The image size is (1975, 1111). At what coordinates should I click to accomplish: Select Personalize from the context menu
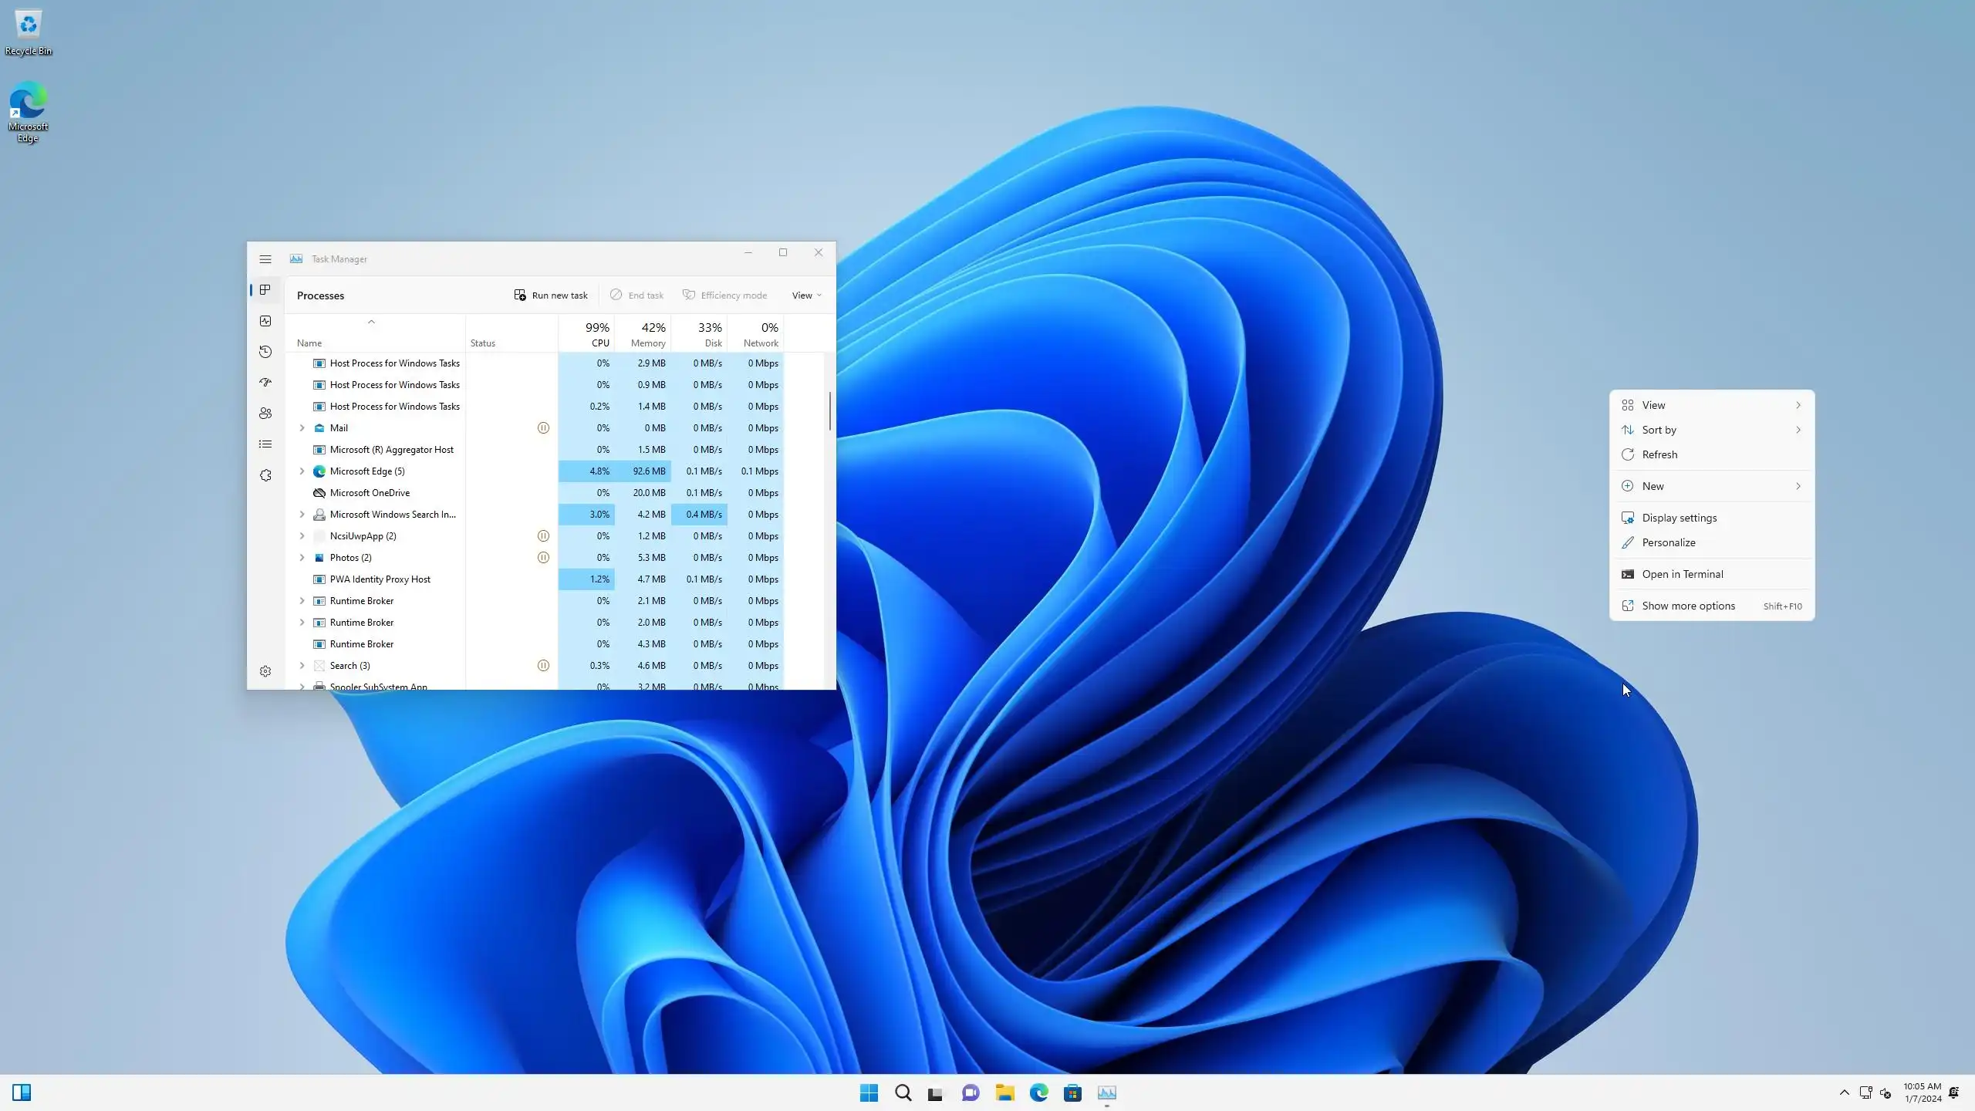pos(1668,542)
